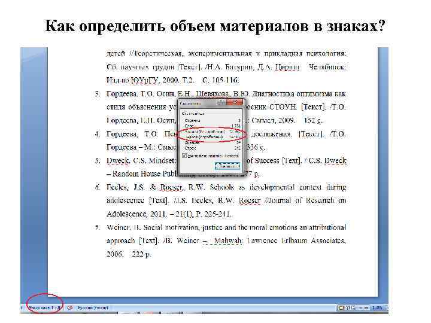
Task: Open zoom dialog via zoom percentage
Action: tap(377, 308)
